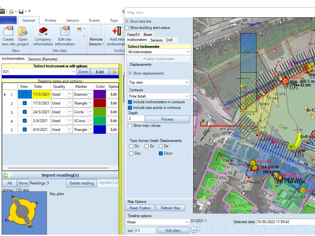
Task: Click the red color swatch in row 2
Action: (x=100, y=103)
